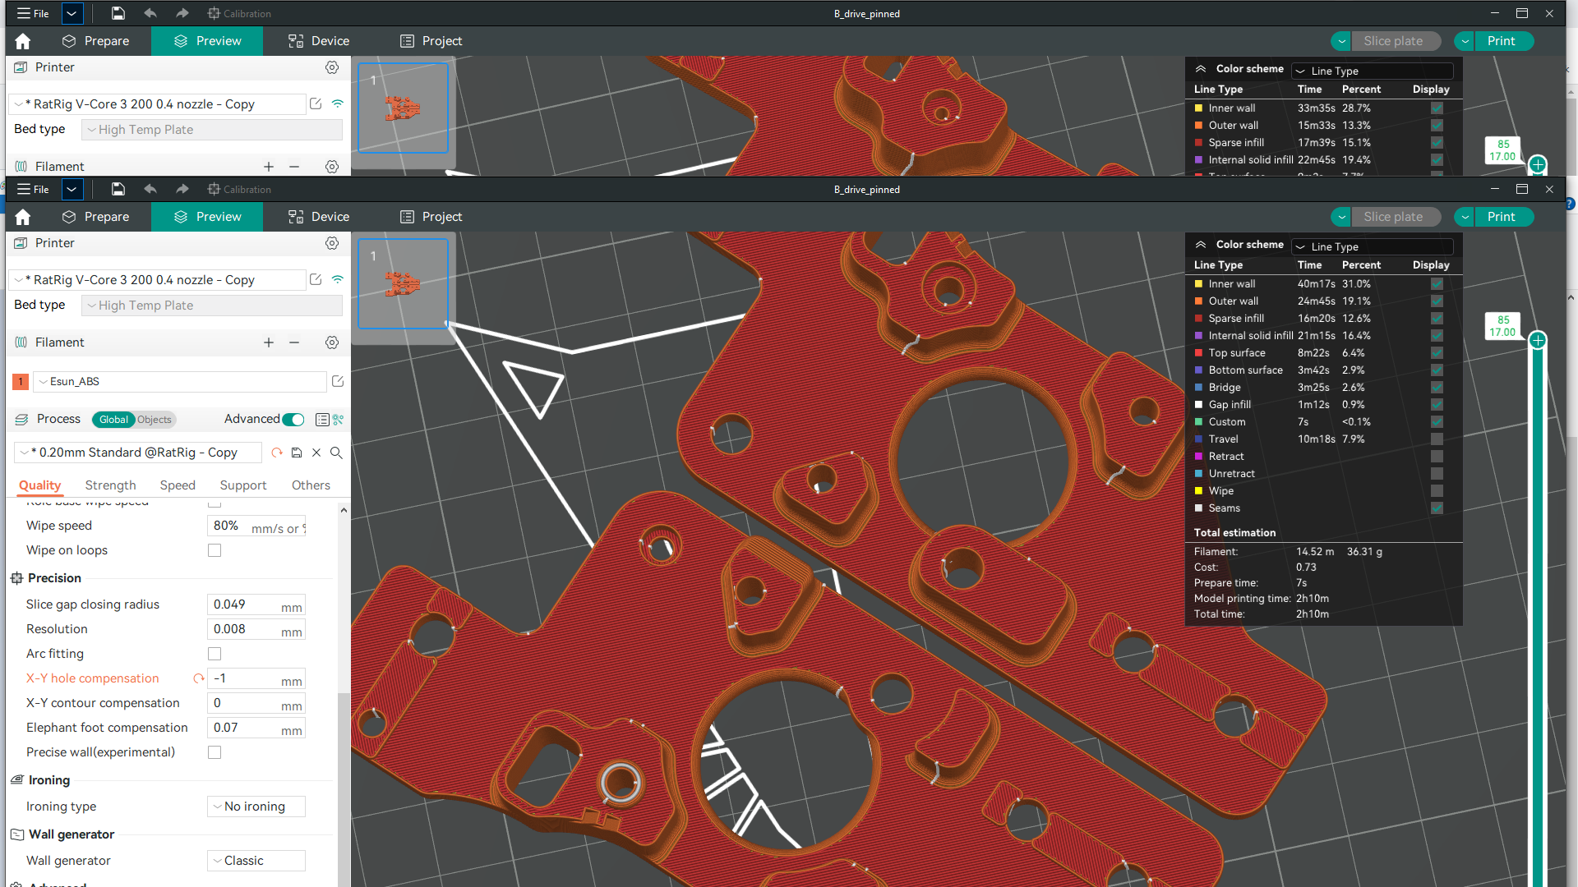Image resolution: width=1578 pixels, height=887 pixels.
Task: Open the Bed type dropdown
Action: (x=211, y=305)
